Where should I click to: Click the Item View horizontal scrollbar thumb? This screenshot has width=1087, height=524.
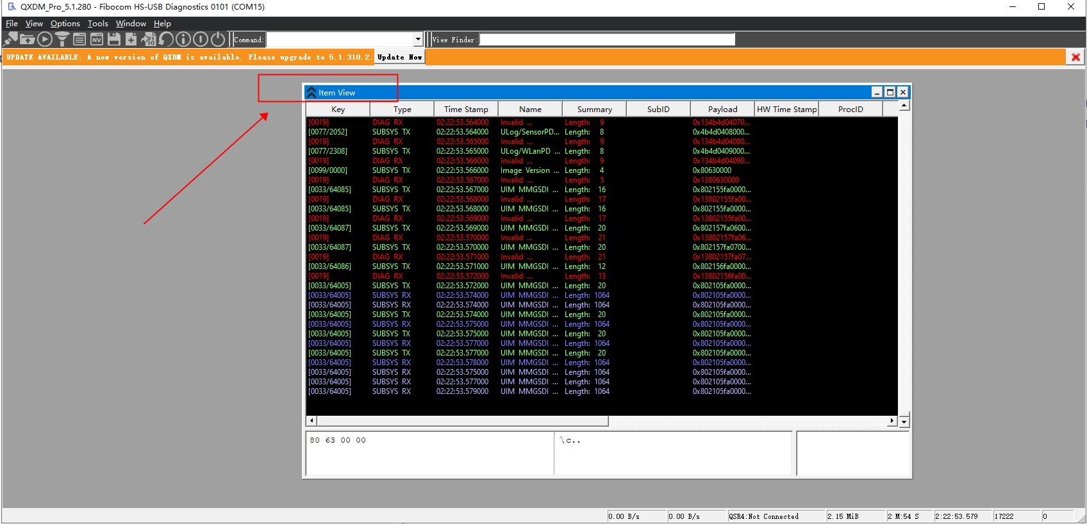462,421
